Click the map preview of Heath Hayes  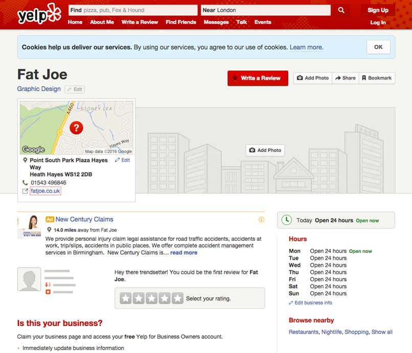[x=76, y=128]
